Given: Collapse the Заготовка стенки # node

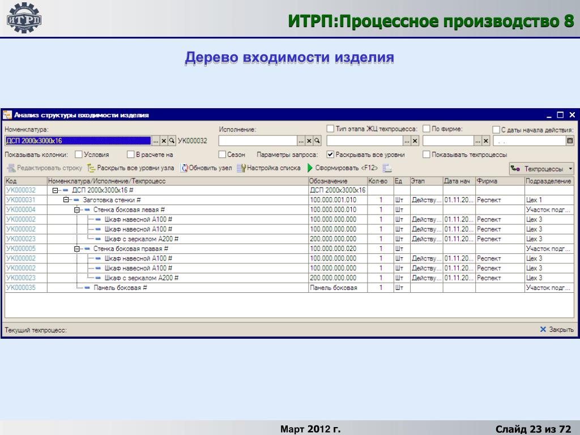Looking at the screenshot, I should (66, 200).
